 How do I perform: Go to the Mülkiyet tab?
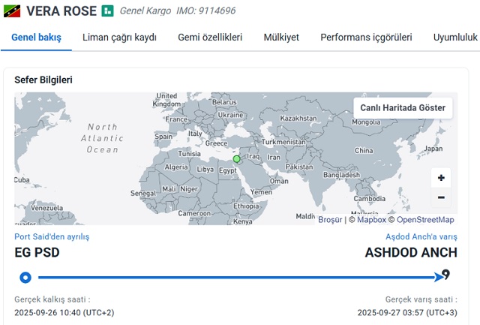point(281,37)
